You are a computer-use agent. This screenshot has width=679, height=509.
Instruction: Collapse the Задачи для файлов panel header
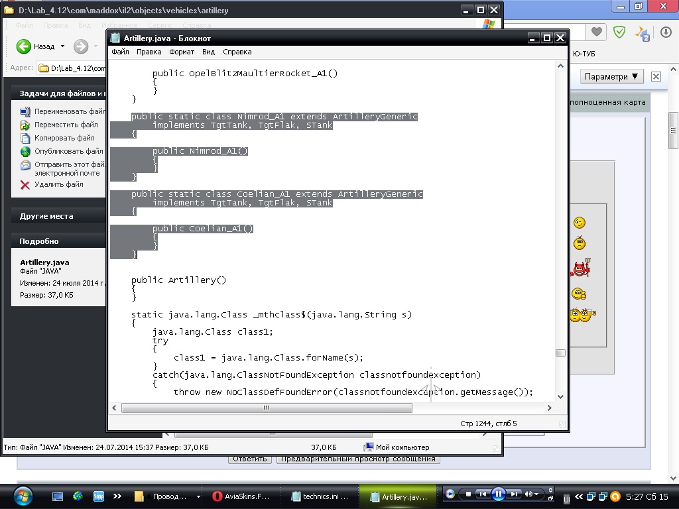pyautogui.click(x=58, y=93)
